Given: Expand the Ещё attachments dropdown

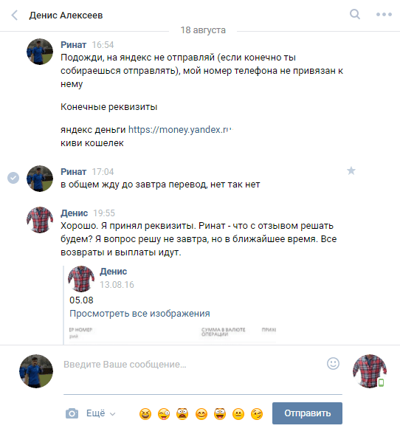Looking at the screenshot, I should pos(101,413).
